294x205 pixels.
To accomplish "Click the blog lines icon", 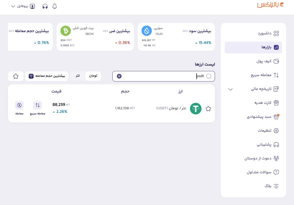I will (x=276, y=186).
